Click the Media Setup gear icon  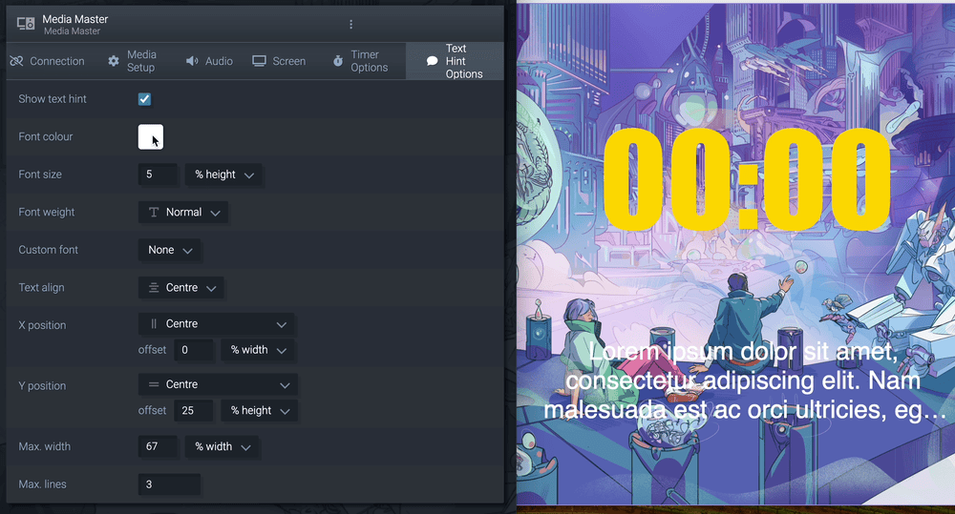114,61
